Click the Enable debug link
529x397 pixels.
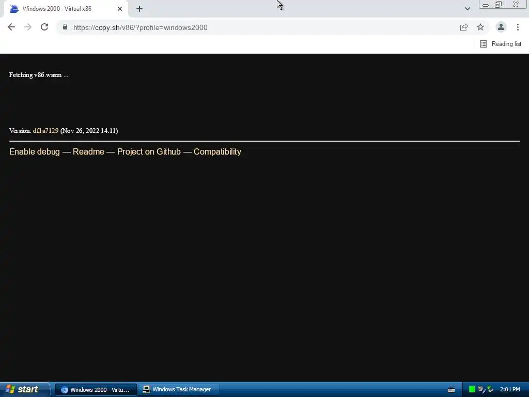point(35,151)
